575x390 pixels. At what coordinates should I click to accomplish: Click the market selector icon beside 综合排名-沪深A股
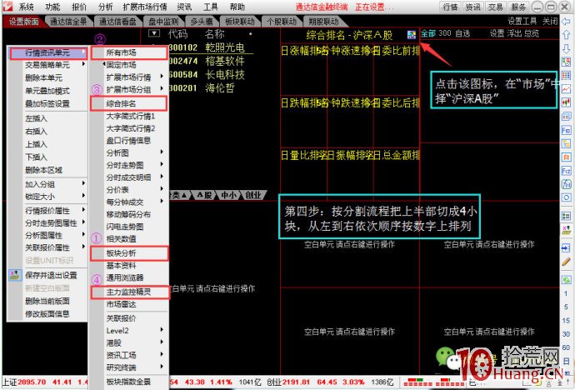pos(412,35)
